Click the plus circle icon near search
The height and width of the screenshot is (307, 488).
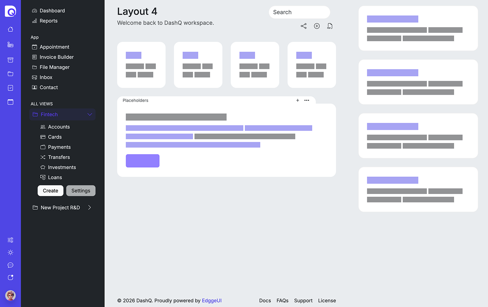click(x=317, y=26)
